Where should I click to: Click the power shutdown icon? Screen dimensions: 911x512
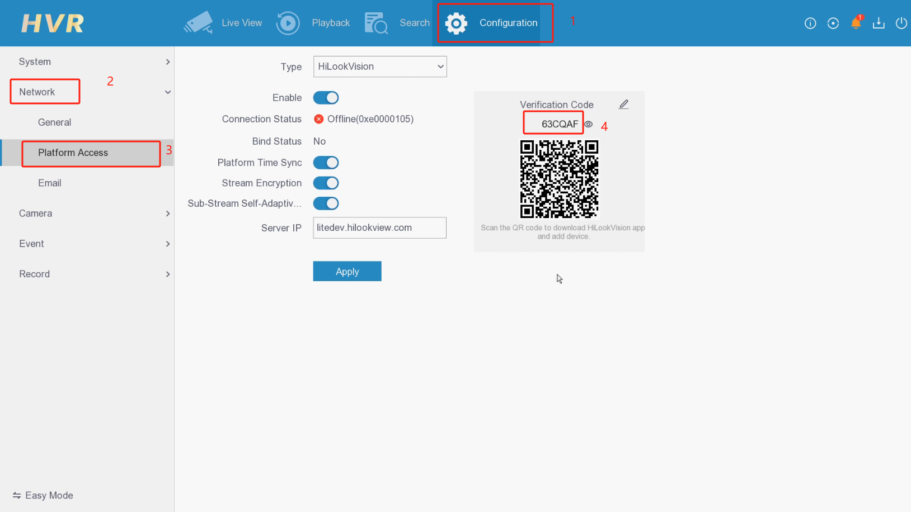(x=901, y=23)
